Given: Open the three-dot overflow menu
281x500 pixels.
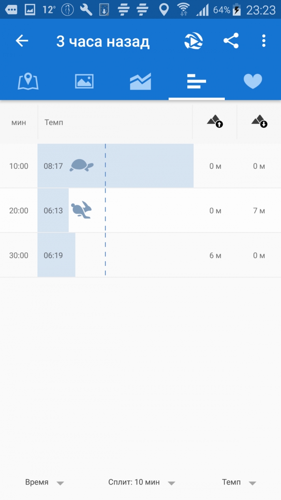Looking at the screenshot, I should (x=264, y=41).
